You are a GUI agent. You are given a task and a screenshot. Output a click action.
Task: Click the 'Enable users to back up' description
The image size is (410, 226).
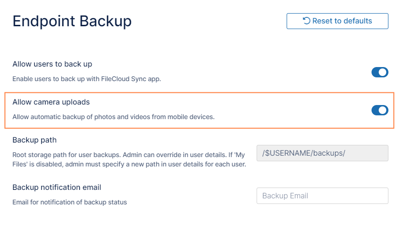pos(86,79)
